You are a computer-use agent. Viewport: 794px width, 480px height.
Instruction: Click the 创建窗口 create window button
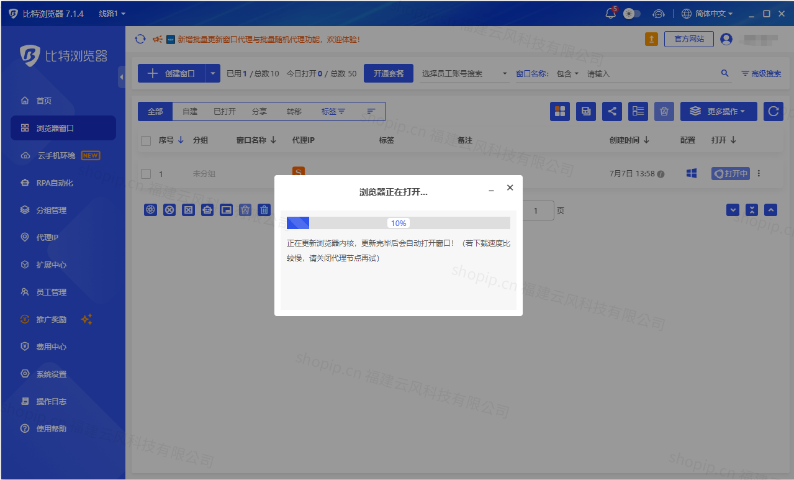coord(171,73)
